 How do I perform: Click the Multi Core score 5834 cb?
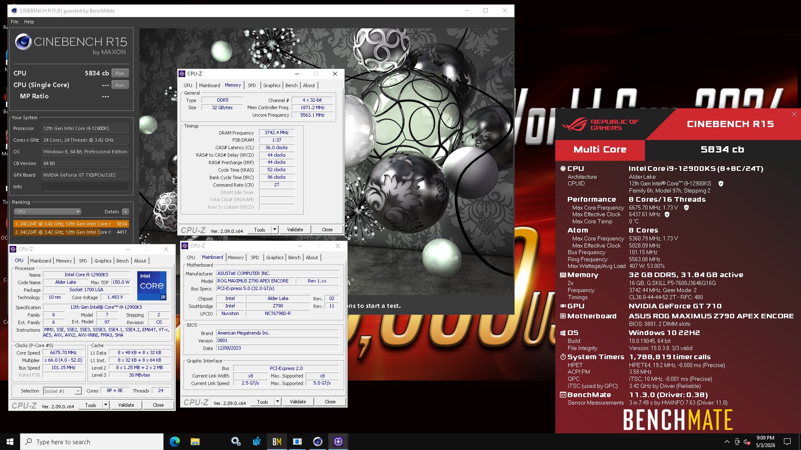click(722, 150)
